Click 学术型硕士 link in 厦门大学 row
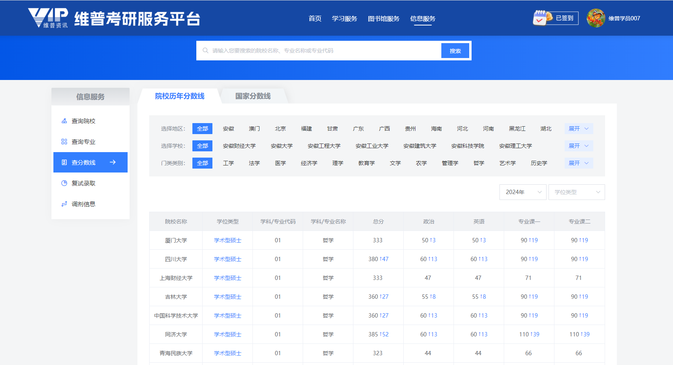Screen dimensions: 673x365 click(x=227, y=240)
